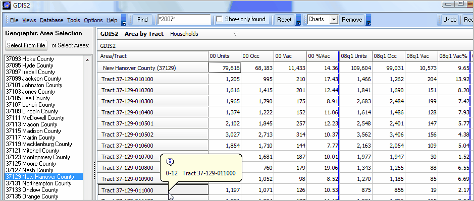This screenshot has height=201, width=474.
Task: Click the Find button
Action: (x=142, y=20)
